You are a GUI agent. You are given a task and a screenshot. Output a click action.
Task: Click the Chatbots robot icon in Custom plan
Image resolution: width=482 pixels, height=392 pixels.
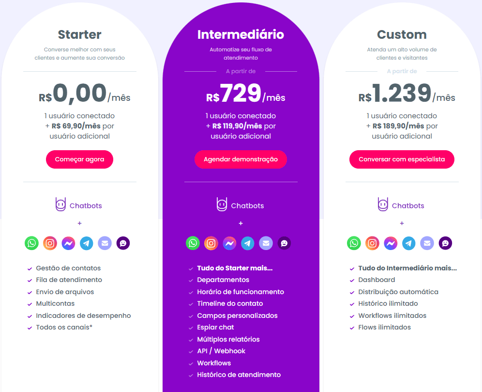pyautogui.click(x=383, y=204)
